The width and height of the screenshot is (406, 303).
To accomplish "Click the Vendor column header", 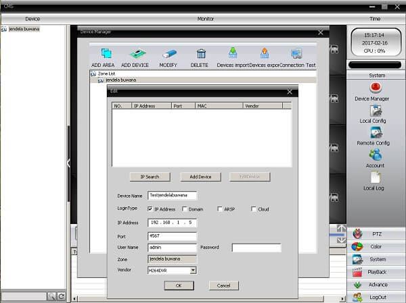I will (263, 106).
